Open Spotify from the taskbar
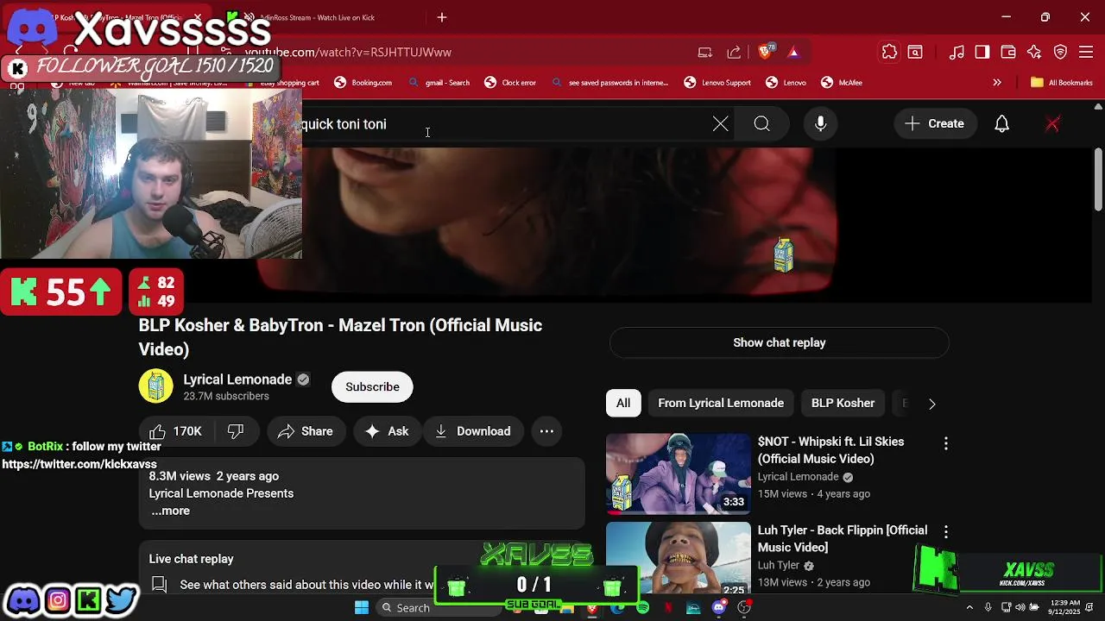Screen dimensions: 1105x621 (643, 608)
